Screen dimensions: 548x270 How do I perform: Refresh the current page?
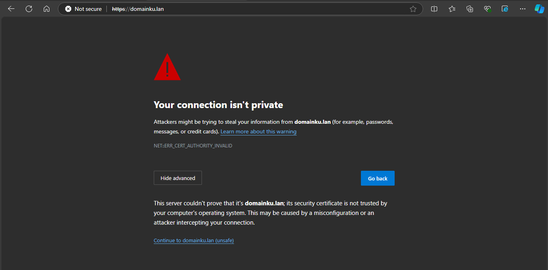tap(29, 8)
